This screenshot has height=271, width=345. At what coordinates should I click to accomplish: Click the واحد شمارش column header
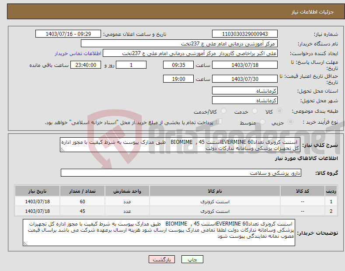click(x=127, y=191)
